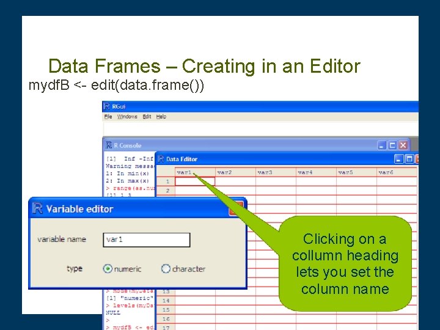This screenshot has width=440, height=330.
Task: Click the Variable editor title bar
Action: point(137,208)
